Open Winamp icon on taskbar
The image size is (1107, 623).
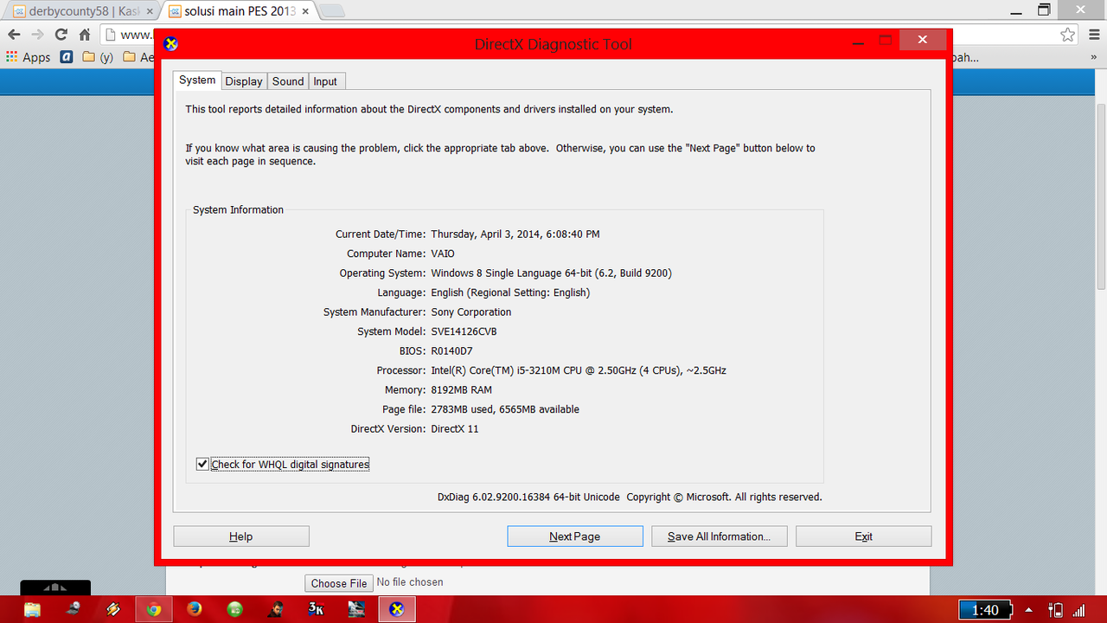113,609
